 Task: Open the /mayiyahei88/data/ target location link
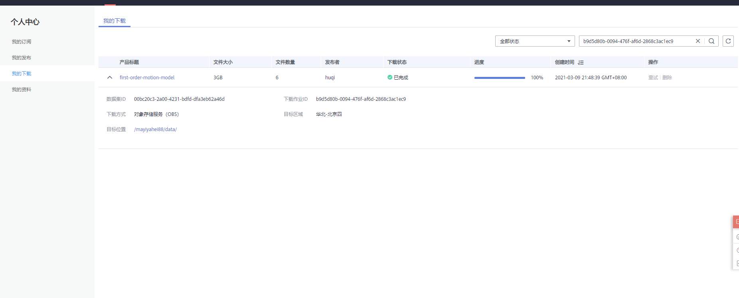coord(155,129)
